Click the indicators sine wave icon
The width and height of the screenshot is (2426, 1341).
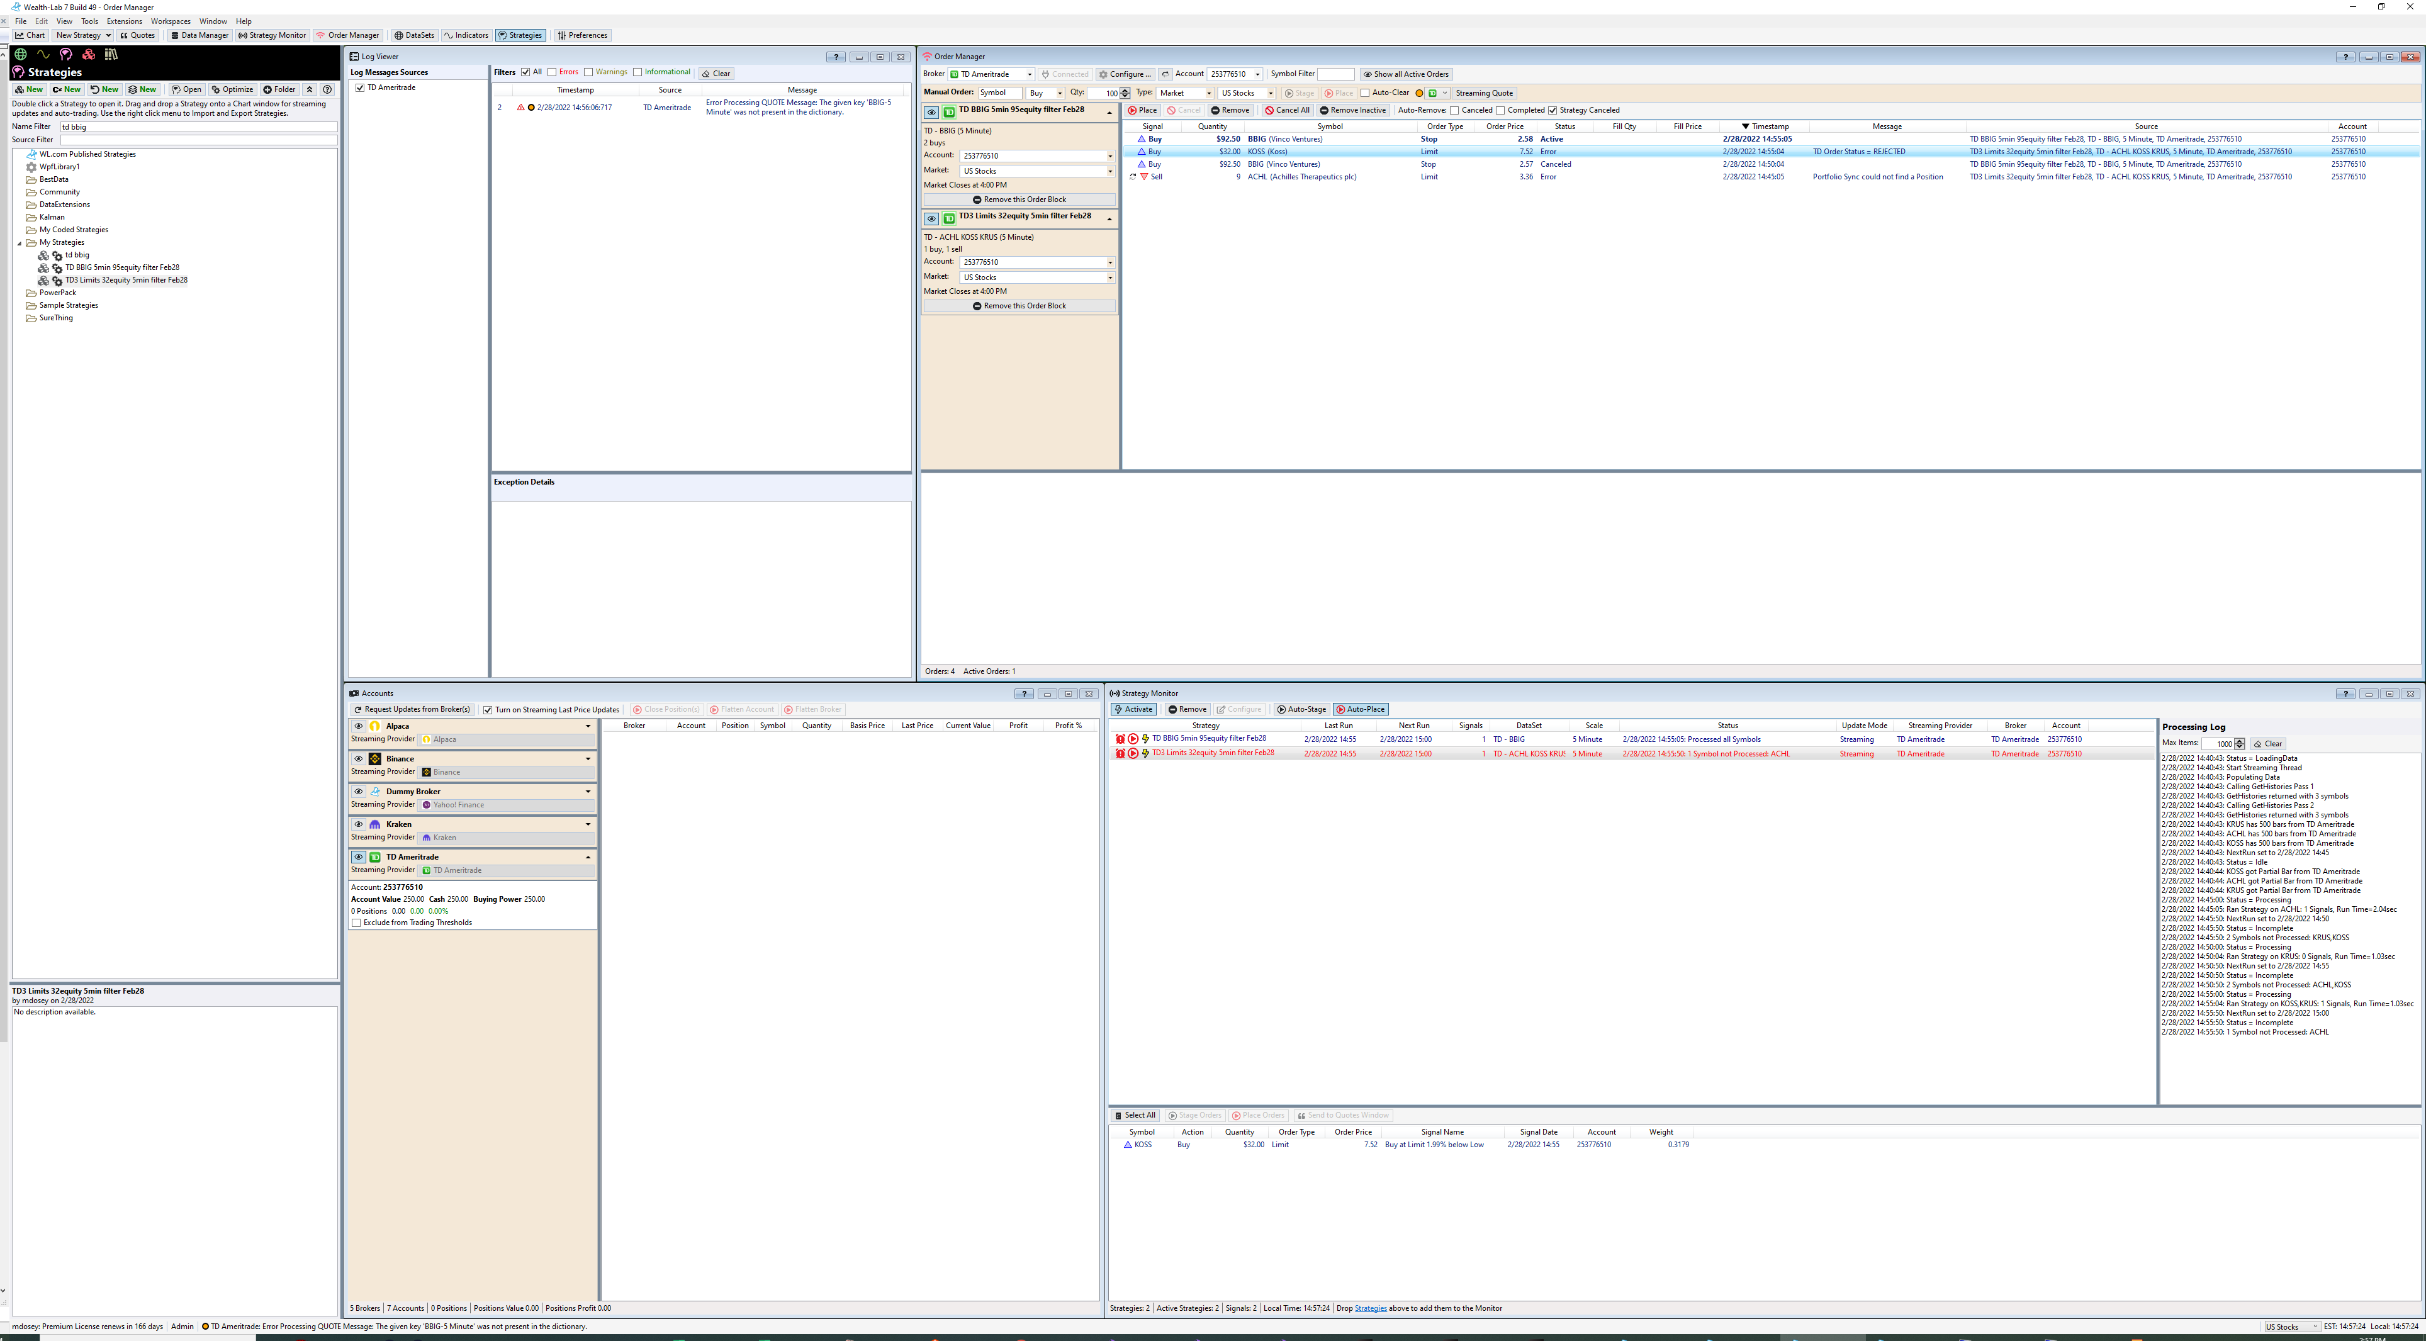42,55
